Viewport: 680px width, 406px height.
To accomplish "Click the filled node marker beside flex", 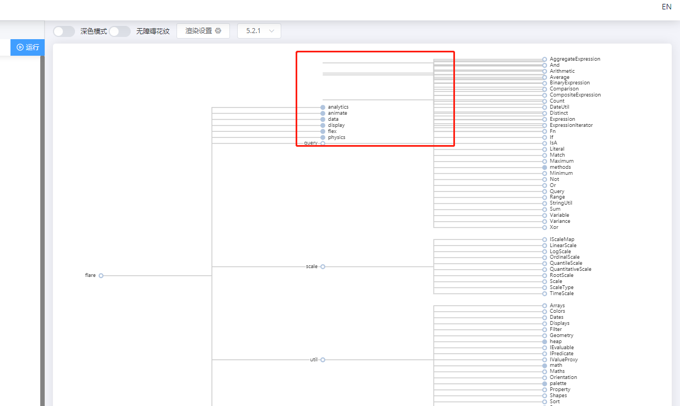I will 323,131.
